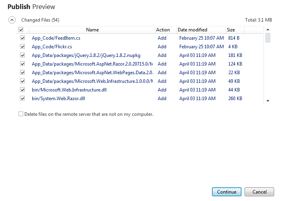The width and height of the screenshot is (282, 201).
Task: Uncheck jQuery.1.8.2.nupkg file checkbox
Action: (22, 55)
